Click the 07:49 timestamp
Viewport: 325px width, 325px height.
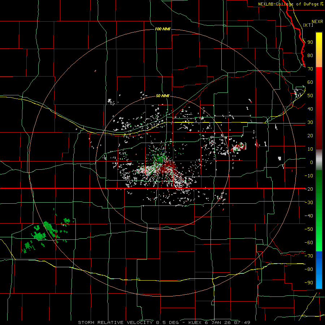242,322
